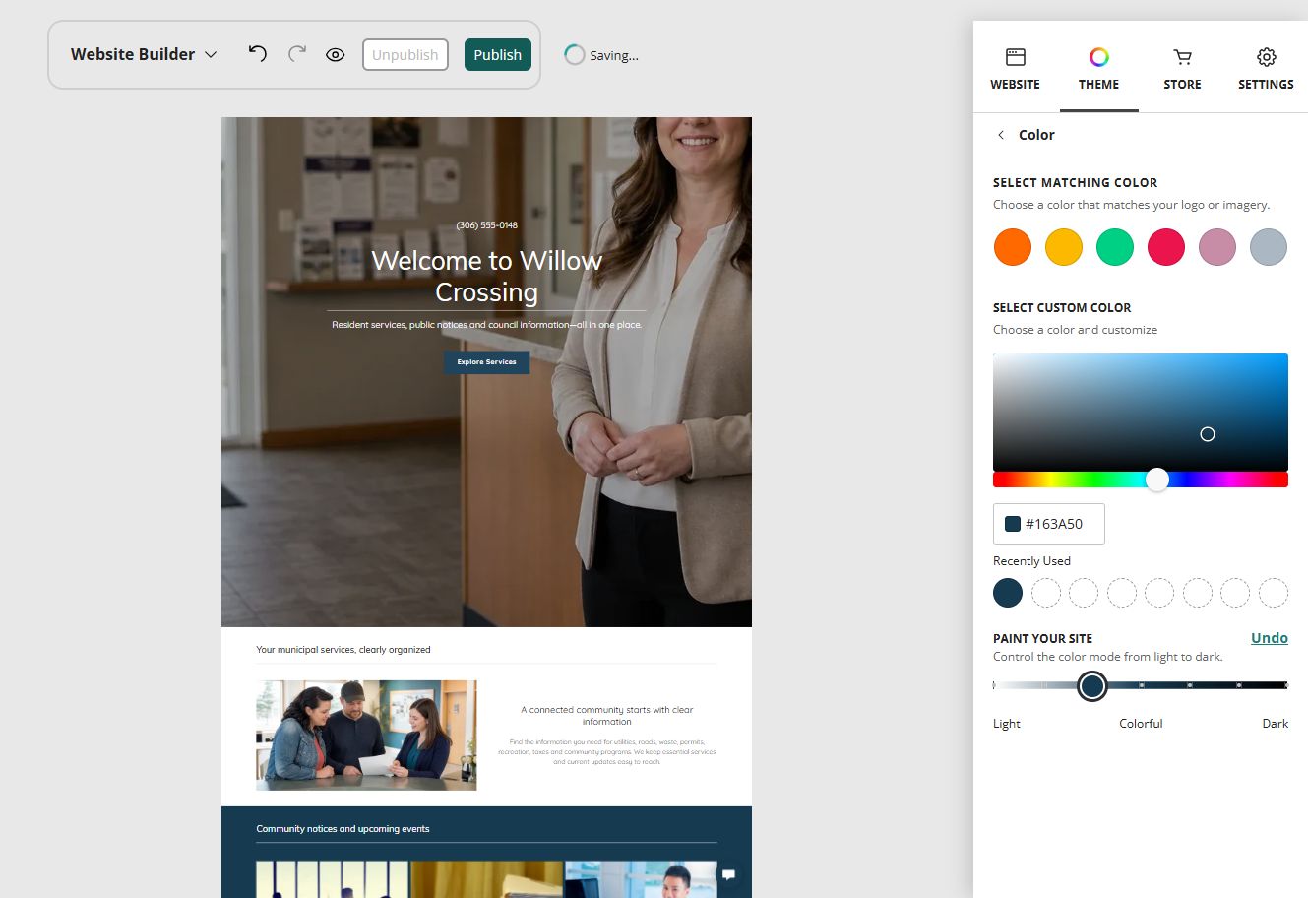Select the orange matching color swatch
Image resolution: width=1308 pixels, height=898 pixels.
coord(1013,247)
